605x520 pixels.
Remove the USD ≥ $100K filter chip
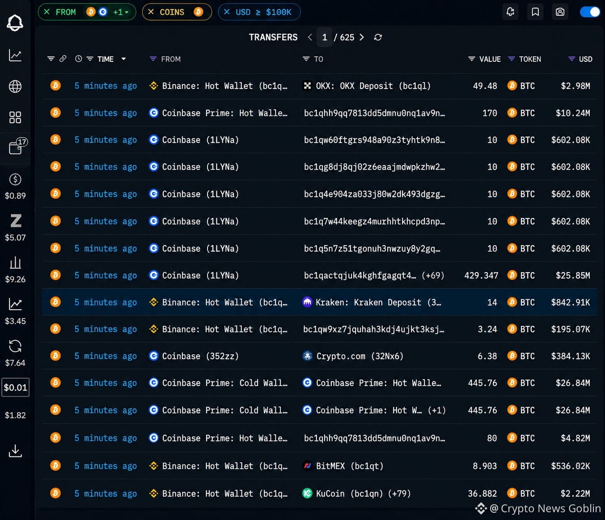coord(227,12)
